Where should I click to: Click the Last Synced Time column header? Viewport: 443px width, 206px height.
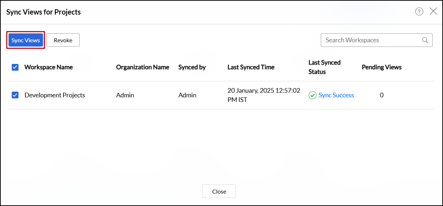pos(251,67)
